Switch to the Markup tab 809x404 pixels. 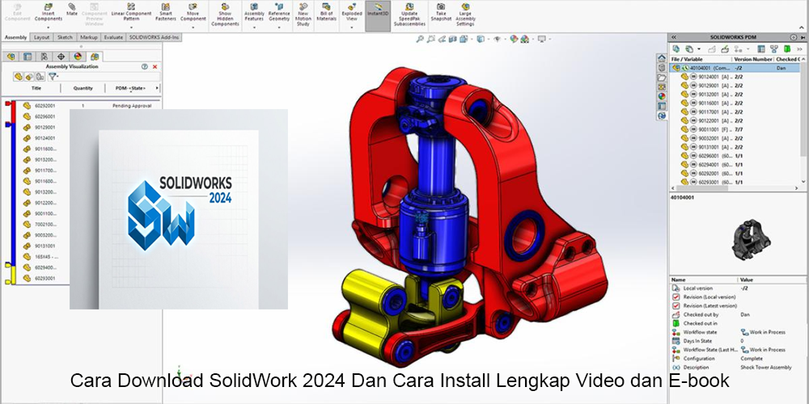(x=89, y=38)
